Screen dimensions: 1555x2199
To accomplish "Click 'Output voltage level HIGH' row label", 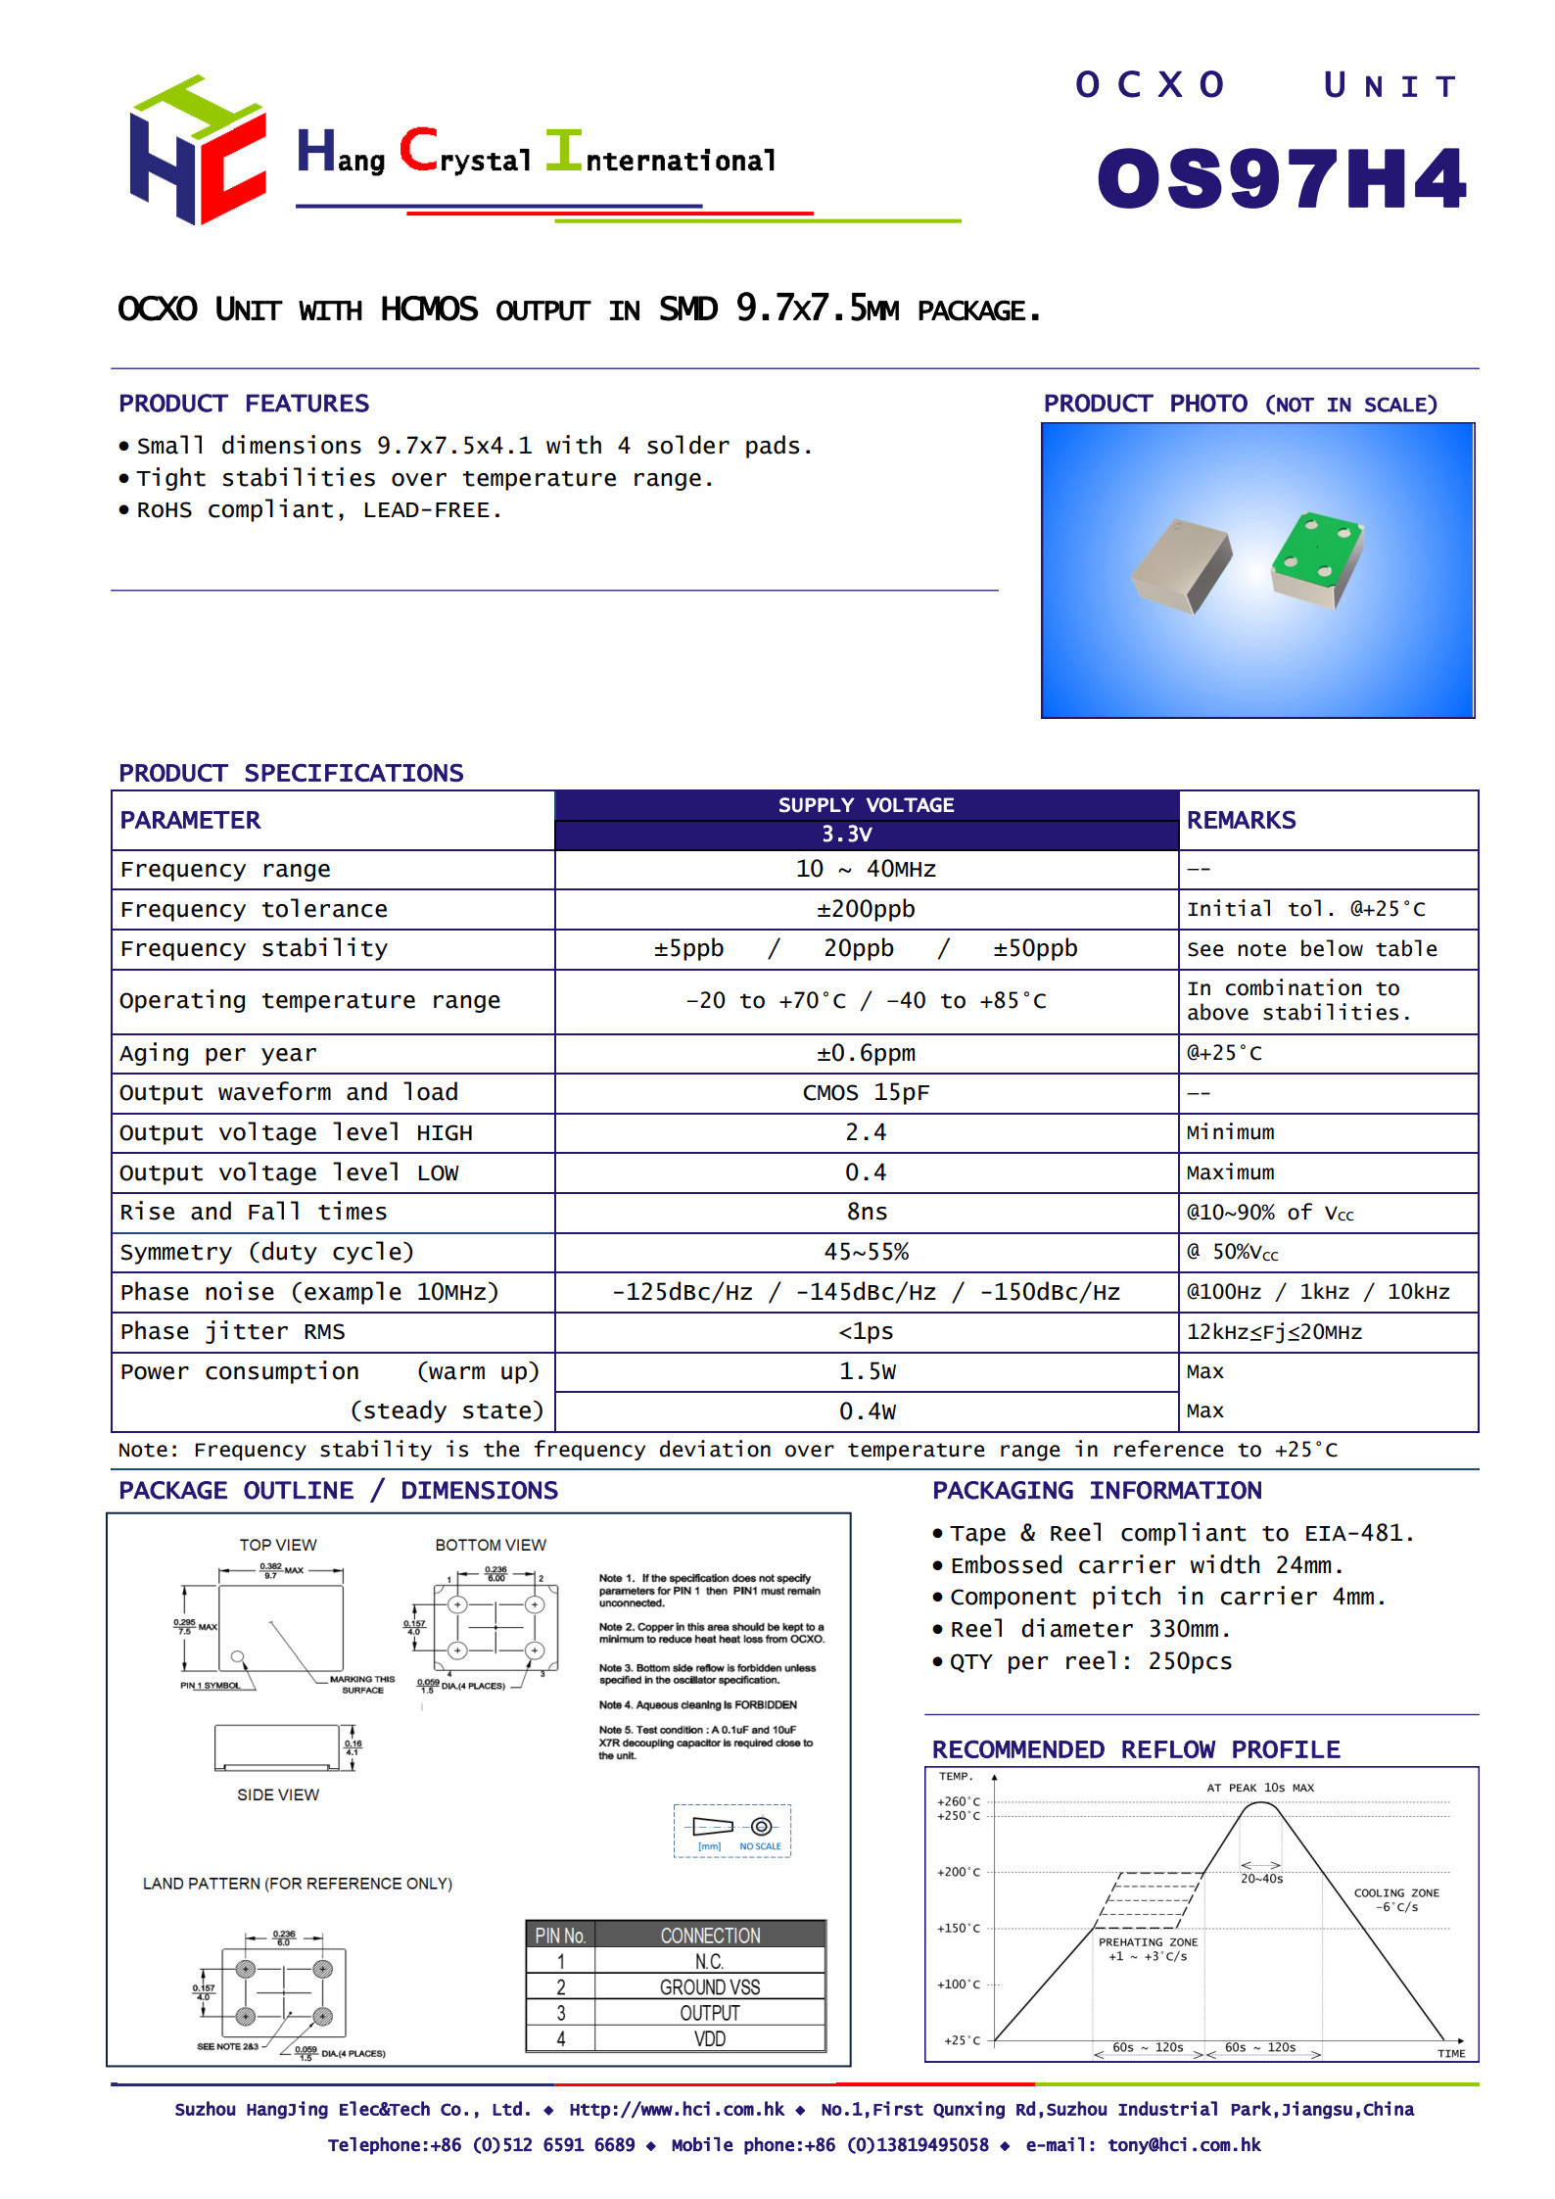I will (296, 1133).
